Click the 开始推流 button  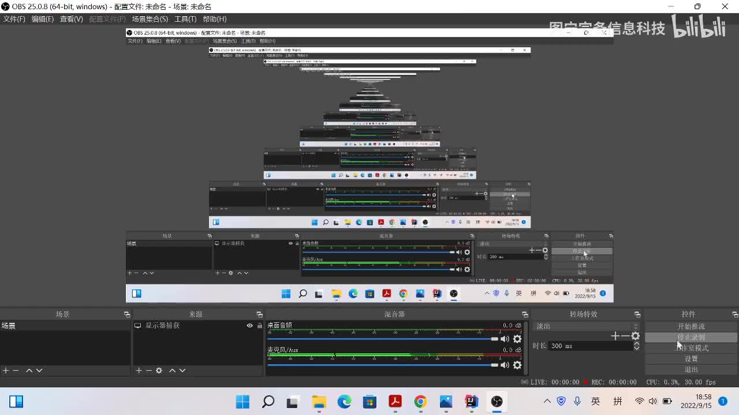click(x=691, y=326)
